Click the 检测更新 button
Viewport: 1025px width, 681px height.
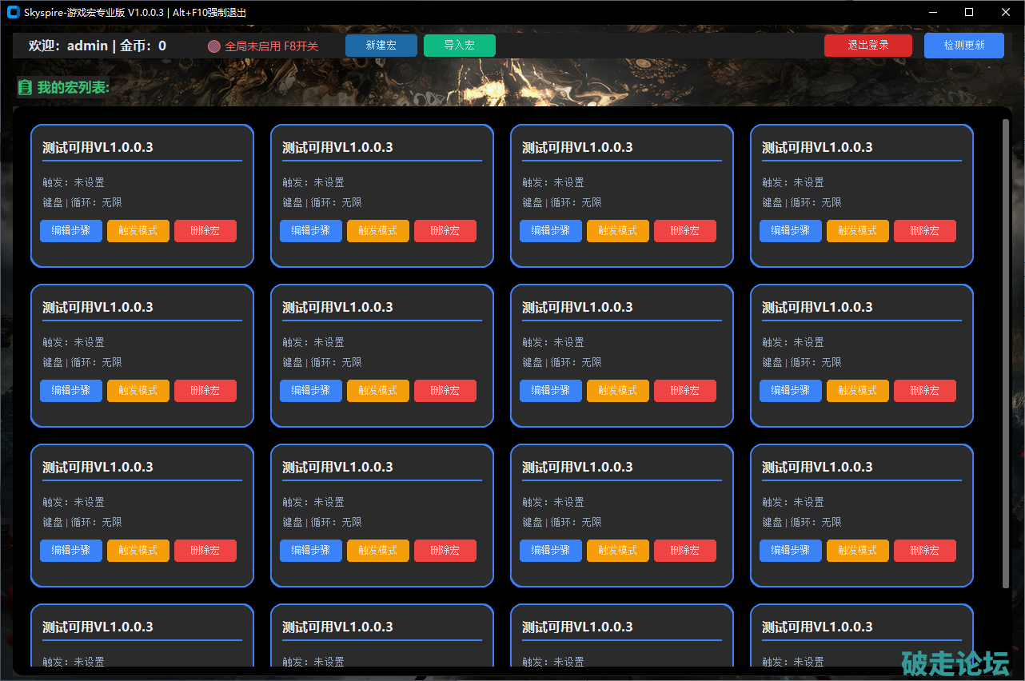tap(963, 46)
